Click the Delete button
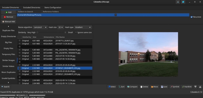 144,87
